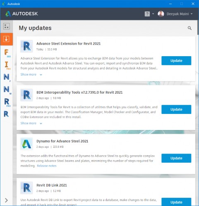Show more for Advance Steel Extension

coord(31,74)
